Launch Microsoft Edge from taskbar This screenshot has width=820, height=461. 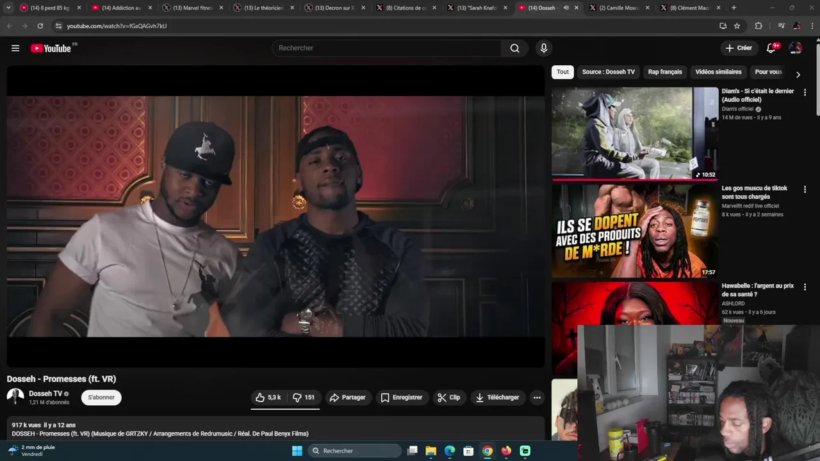coord(450,451)
